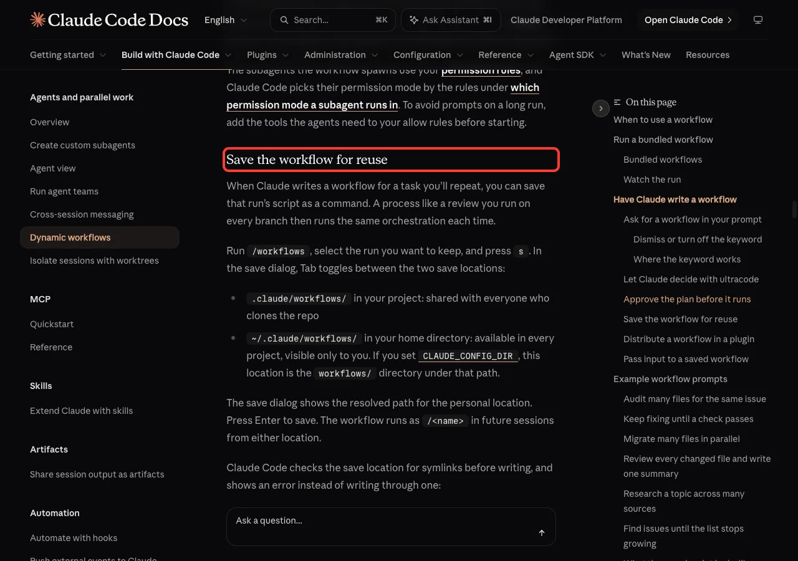Open MCP Quickstart page

point(52,324)
